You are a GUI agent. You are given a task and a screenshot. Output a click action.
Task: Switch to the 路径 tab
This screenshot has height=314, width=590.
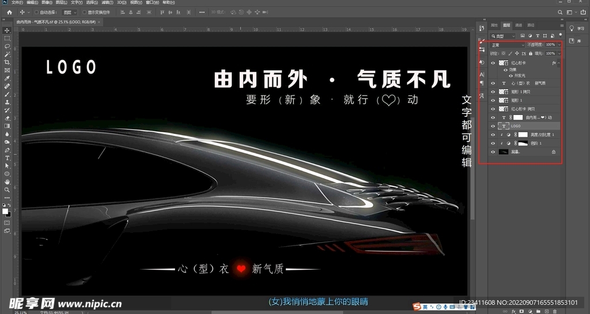point(531,25)
